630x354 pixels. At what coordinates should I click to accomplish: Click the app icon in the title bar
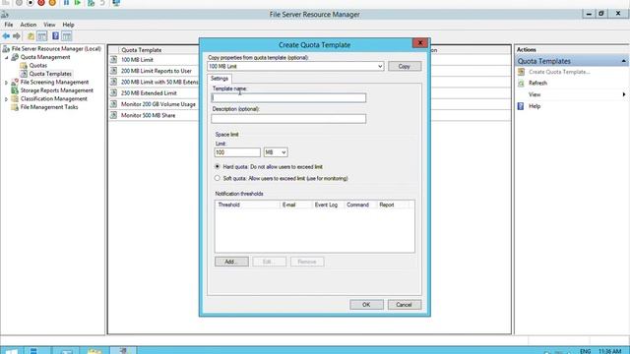point(5,15)
